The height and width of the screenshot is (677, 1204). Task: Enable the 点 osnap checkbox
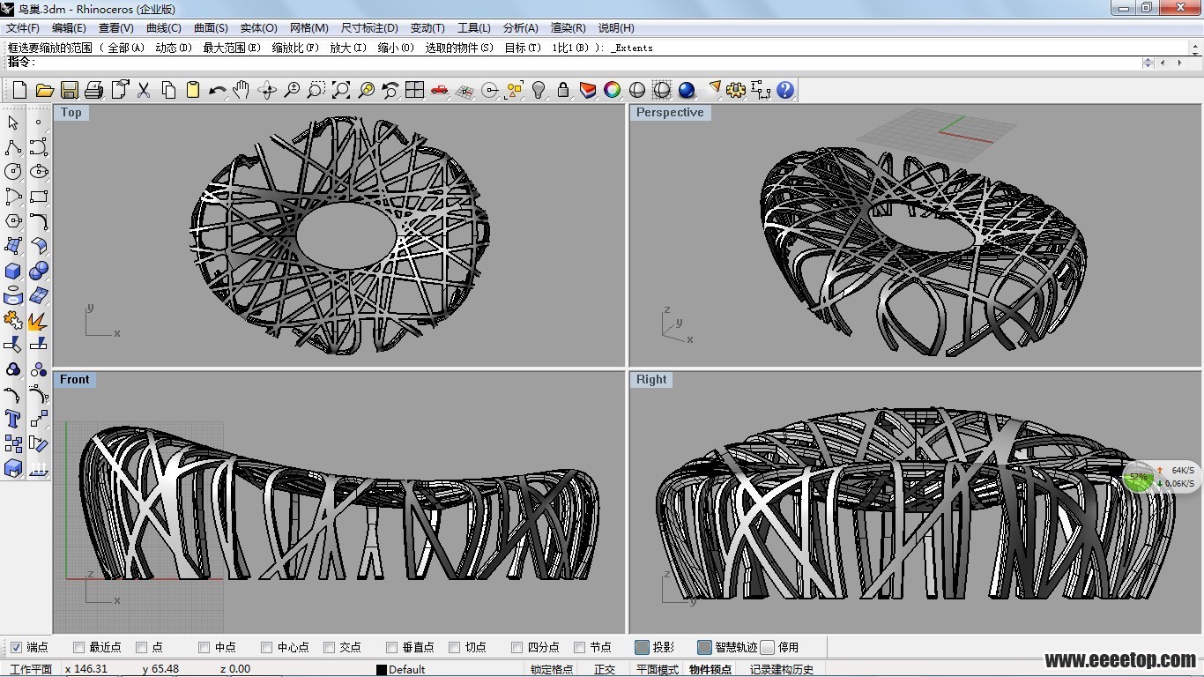coord(141,647)
